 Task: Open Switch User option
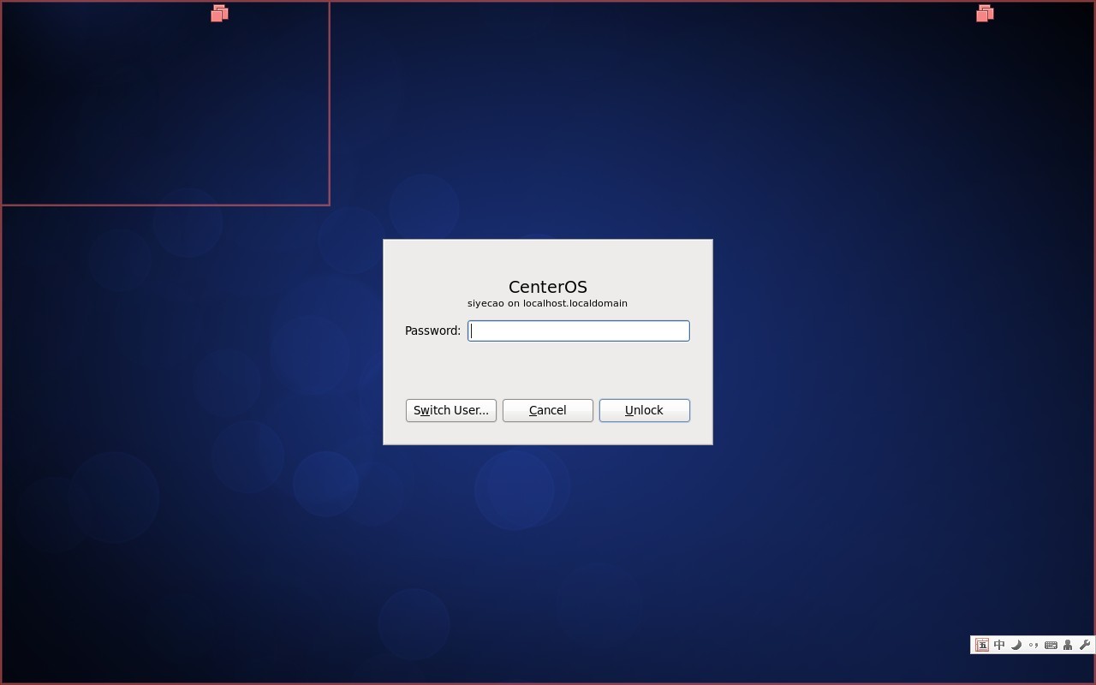[x=450, y=410]
